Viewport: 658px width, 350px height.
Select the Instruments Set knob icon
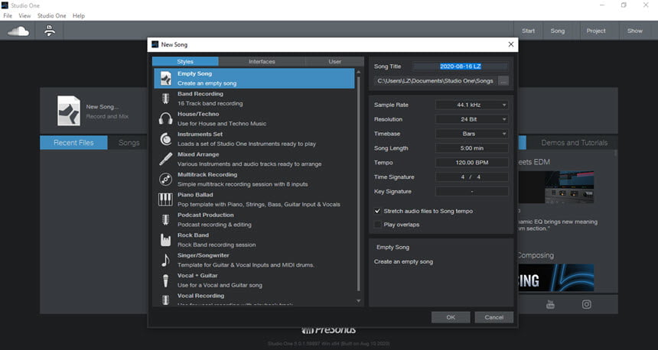pos(166,139)
